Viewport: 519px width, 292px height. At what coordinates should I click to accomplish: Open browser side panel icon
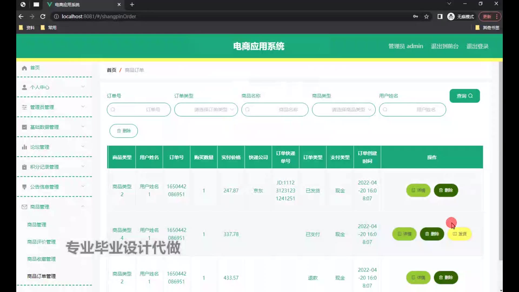point(440,16)
